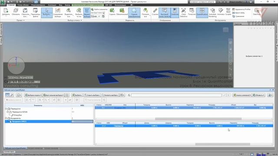
Task: Click the search box in the title bar
Action: coord(202,2)
